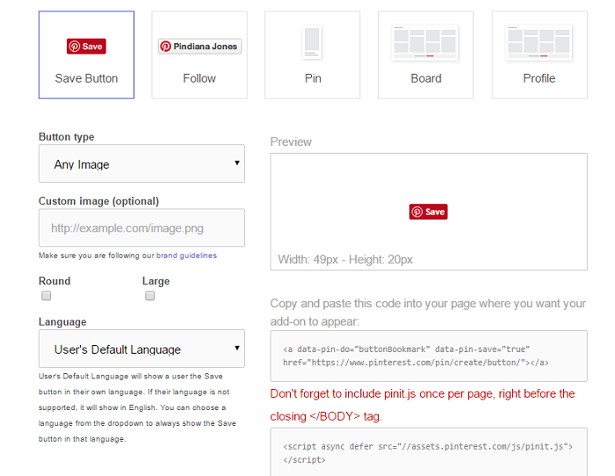Click the Button type label
The image size is (615, 476).
click(66, 137)
